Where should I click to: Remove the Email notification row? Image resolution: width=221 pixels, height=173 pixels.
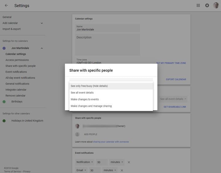click(122, 170)
